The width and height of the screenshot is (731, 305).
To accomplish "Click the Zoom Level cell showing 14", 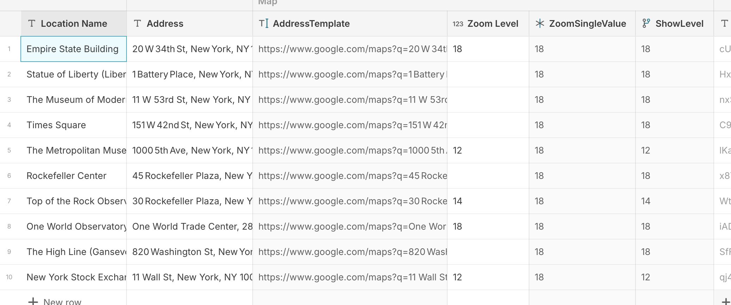I will coord(488,201).
